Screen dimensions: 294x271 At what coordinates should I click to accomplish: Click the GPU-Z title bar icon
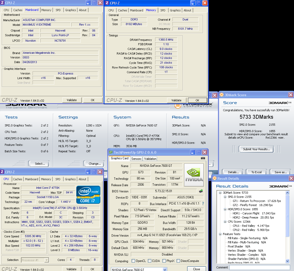coord(111,152)
